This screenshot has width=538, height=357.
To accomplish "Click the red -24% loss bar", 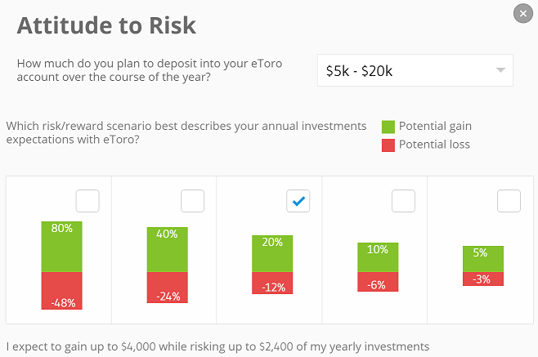I will point(167,288).
